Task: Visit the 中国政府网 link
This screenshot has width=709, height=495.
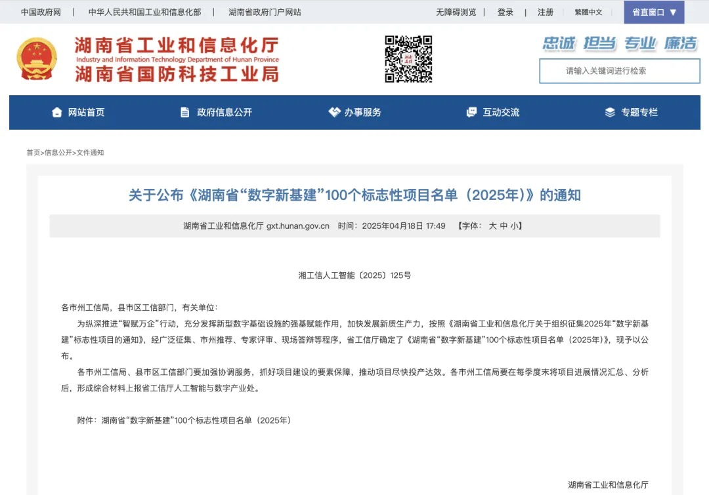Action: pyautogui.click(x=41, y=12)
